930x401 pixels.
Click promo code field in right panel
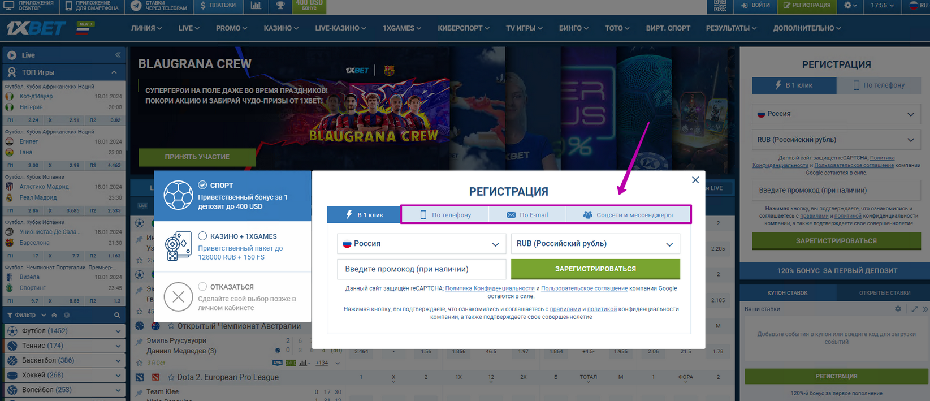point(836,191)
